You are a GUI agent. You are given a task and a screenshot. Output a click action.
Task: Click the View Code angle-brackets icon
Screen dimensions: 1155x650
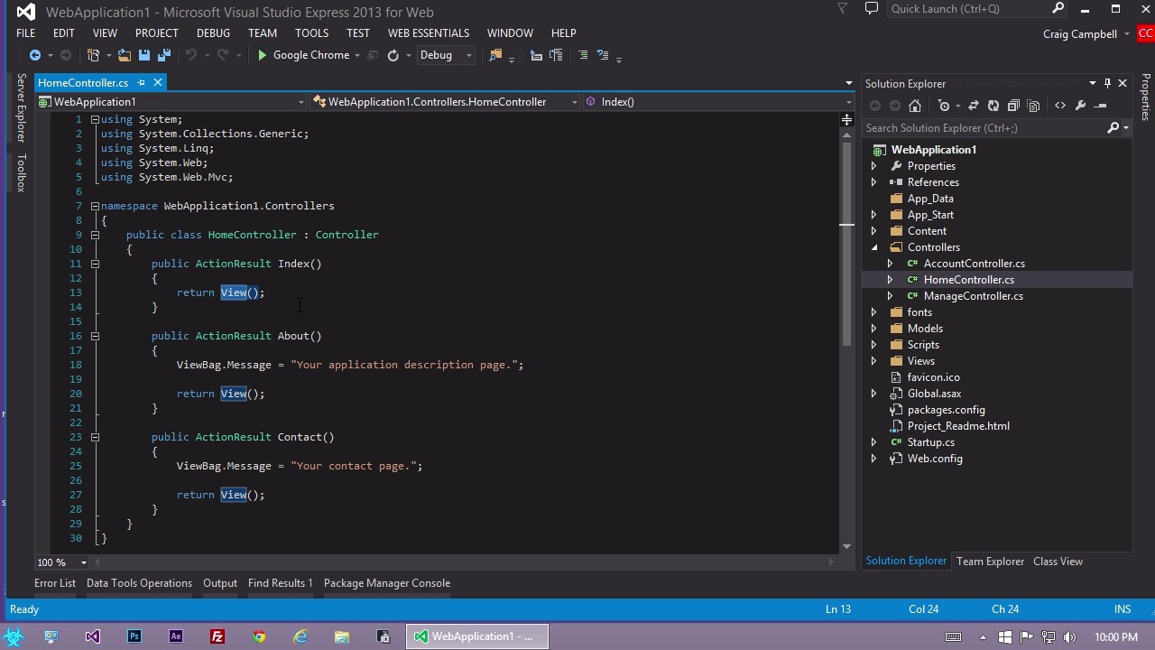pyautogui.click(x=1060, y=106)
